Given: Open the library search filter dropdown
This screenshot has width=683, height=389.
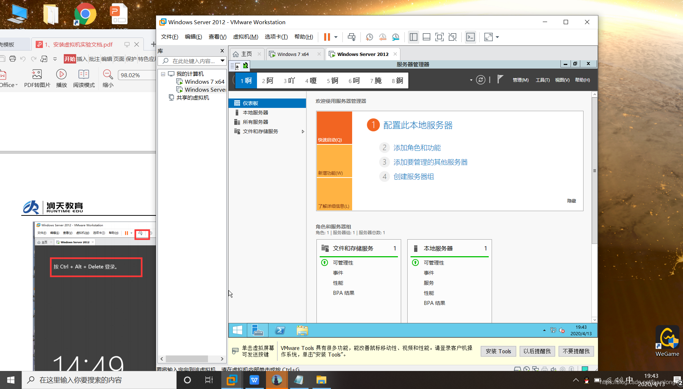Looking at the screenshot, I should [x=222, y=61].
